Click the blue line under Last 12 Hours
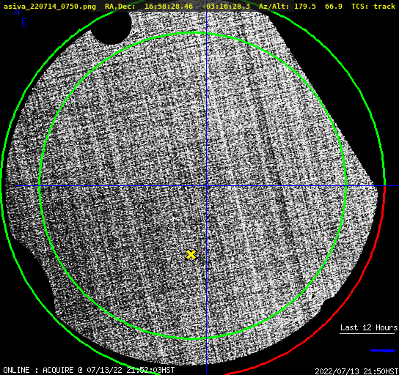 [383, 351]
